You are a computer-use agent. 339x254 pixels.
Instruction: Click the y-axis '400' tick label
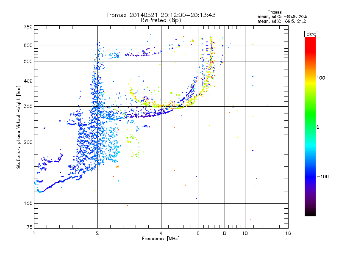click(28, 81)
